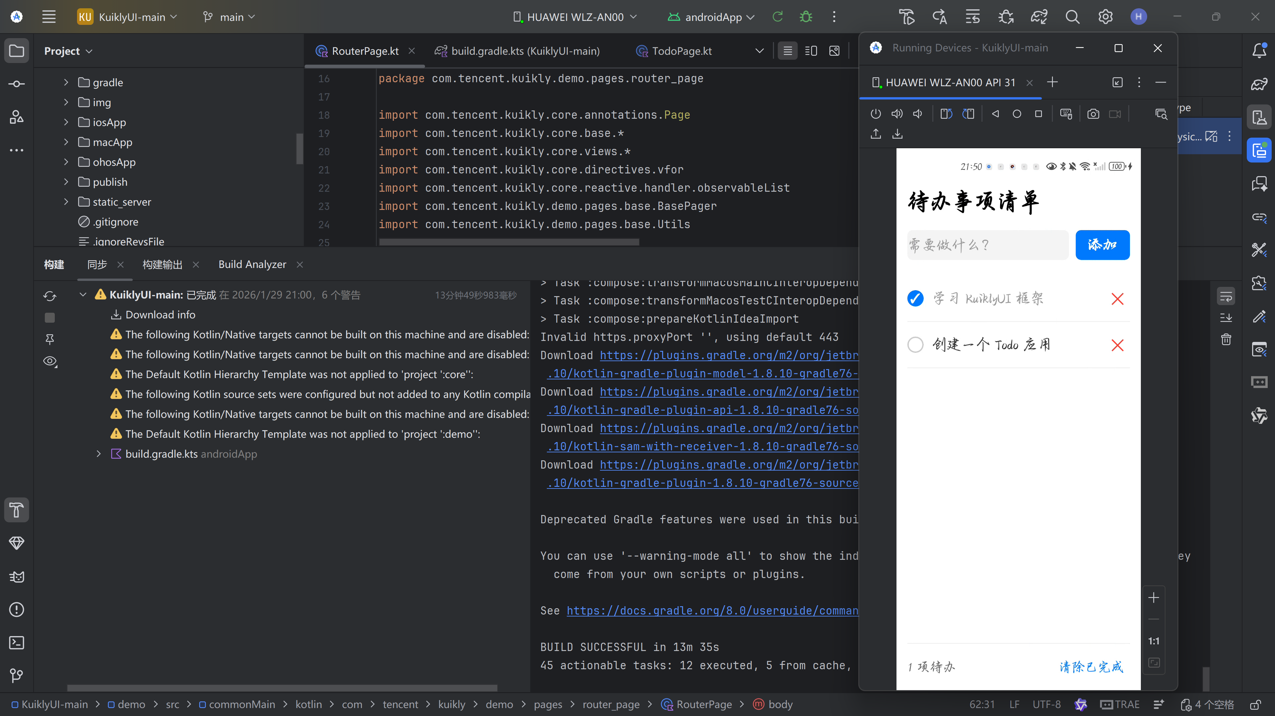This screenshot has width=1275, height=716.
Task: Open the Terminal tool window icon
Action: pyautogui.click(x=16, y=642)
